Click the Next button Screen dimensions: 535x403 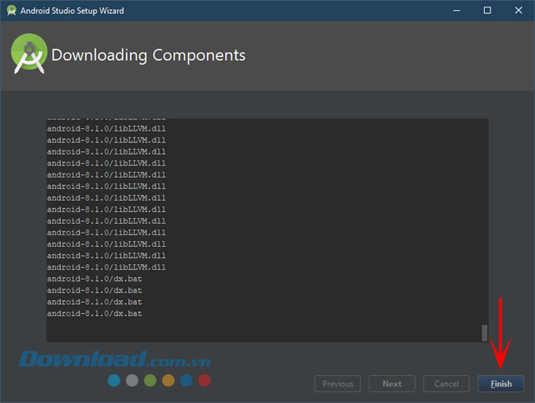(392, 384)
